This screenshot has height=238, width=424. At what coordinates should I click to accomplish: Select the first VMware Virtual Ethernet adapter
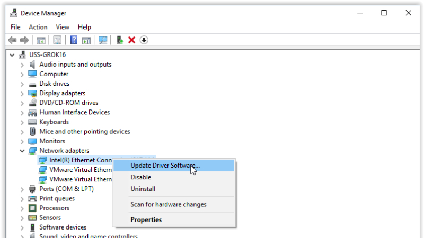[x=81, y=170]
